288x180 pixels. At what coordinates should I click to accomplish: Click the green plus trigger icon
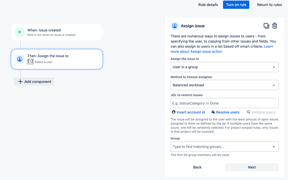click(20, 32)
